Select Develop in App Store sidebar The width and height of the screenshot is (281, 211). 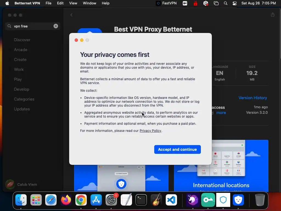click(x=21, y=89)
